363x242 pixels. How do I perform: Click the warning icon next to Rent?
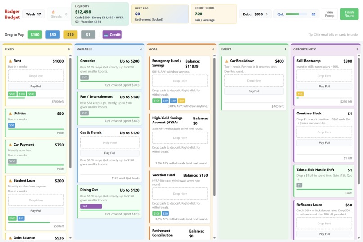tap(10, 61)
